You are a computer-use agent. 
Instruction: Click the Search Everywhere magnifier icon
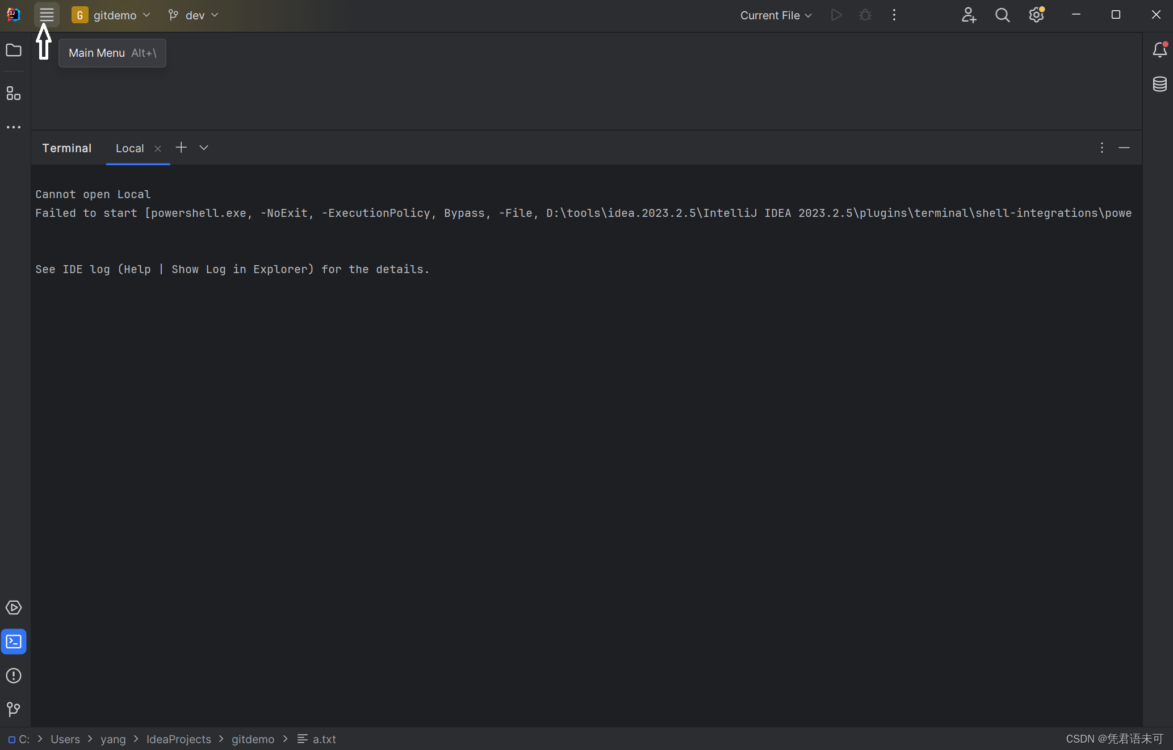1003,15
